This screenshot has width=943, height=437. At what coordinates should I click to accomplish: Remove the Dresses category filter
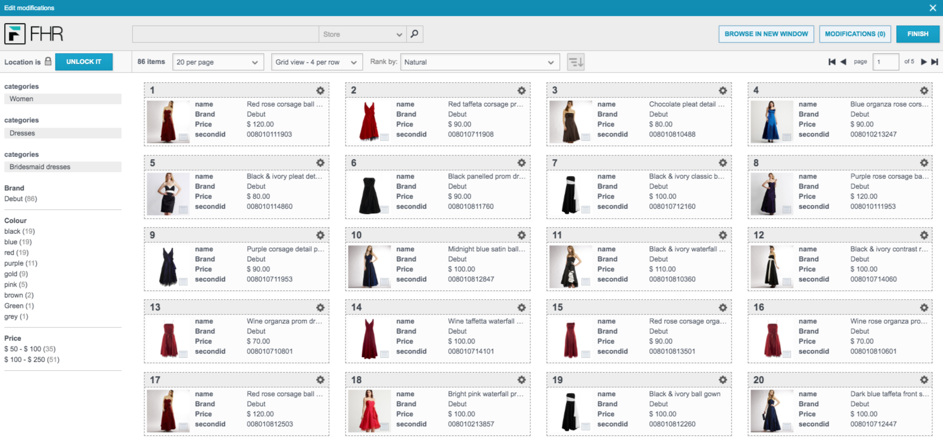63,133
